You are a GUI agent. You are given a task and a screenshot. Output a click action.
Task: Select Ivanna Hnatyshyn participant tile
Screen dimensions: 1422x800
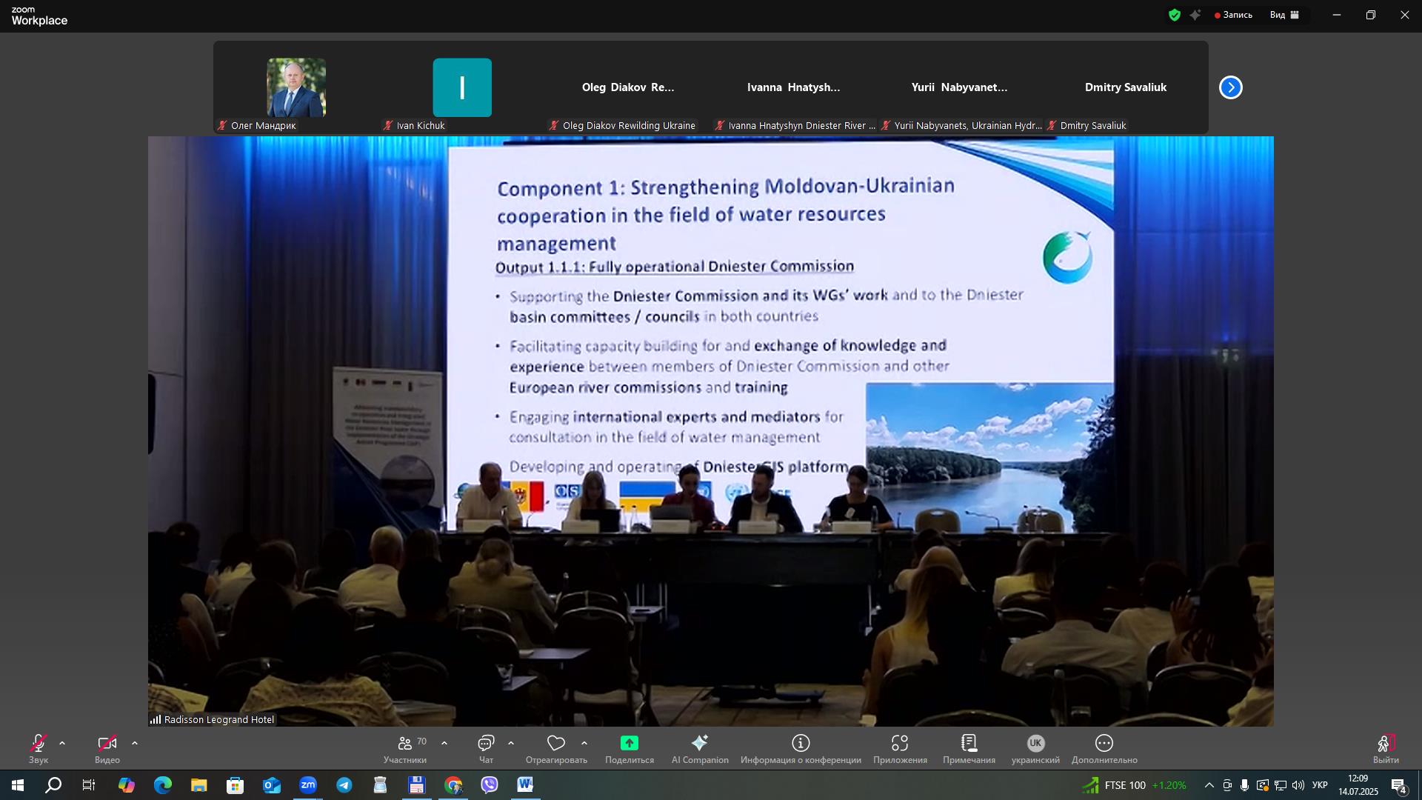[x=794, y=87]
